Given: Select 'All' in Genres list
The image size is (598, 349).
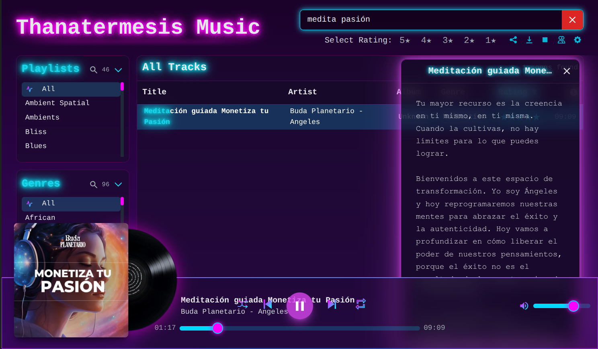Looking at the screenshot, I should pos(71,204).
